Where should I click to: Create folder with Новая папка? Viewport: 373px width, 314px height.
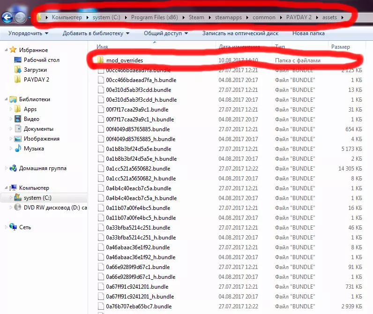coord(308,33)
